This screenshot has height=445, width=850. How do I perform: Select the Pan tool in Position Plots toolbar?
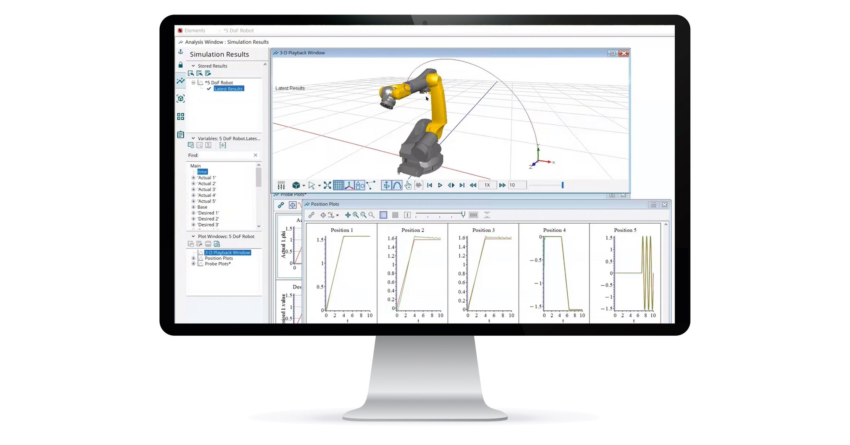(x=348, y=215)
